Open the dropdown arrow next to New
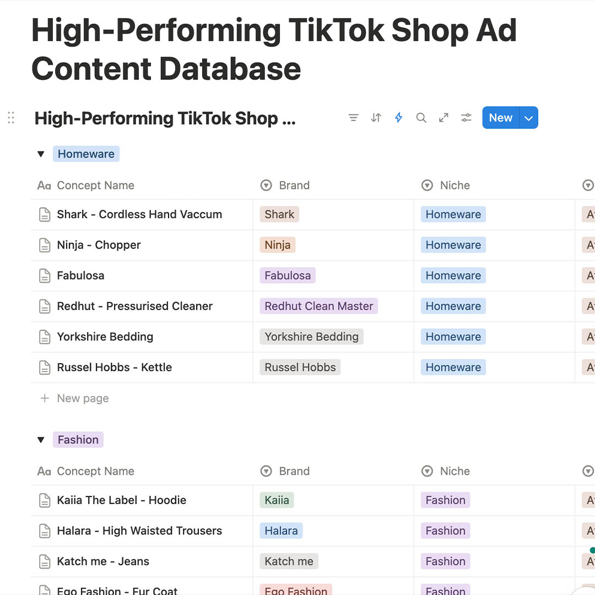Image resolution: width=595 pixels, height=595 pixels. pos(528,118)
